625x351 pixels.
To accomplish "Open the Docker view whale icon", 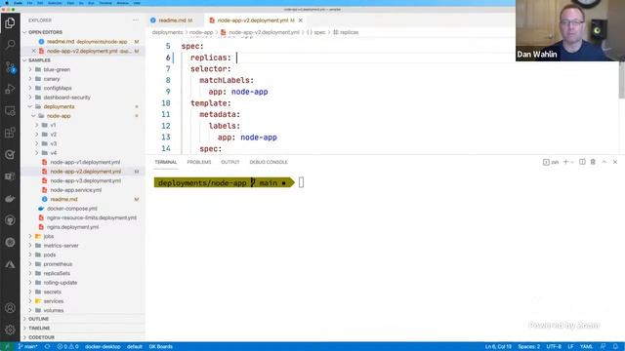I will [10, 198].
